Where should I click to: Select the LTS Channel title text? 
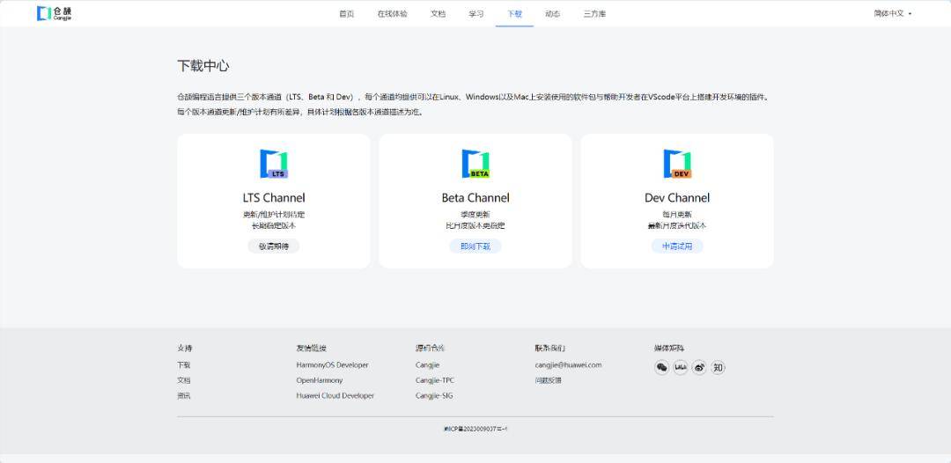pos(274,198)
